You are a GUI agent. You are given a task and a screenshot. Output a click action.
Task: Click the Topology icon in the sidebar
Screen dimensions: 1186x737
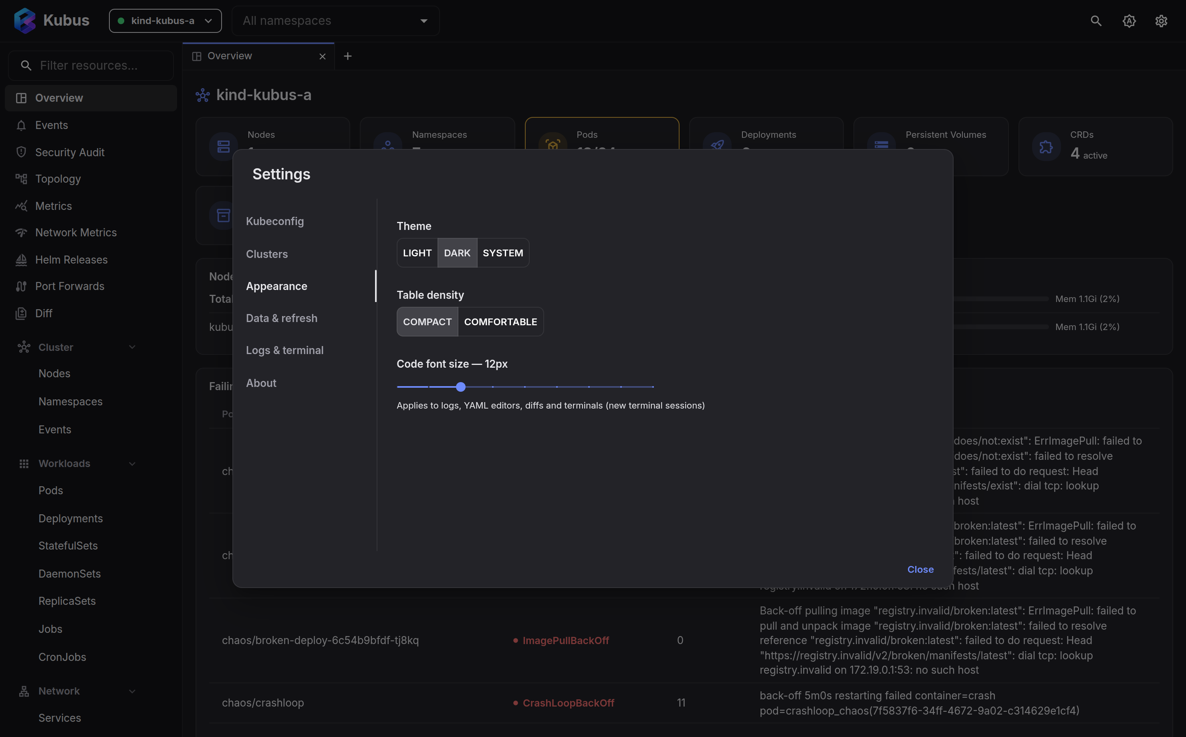coord(21,179)
